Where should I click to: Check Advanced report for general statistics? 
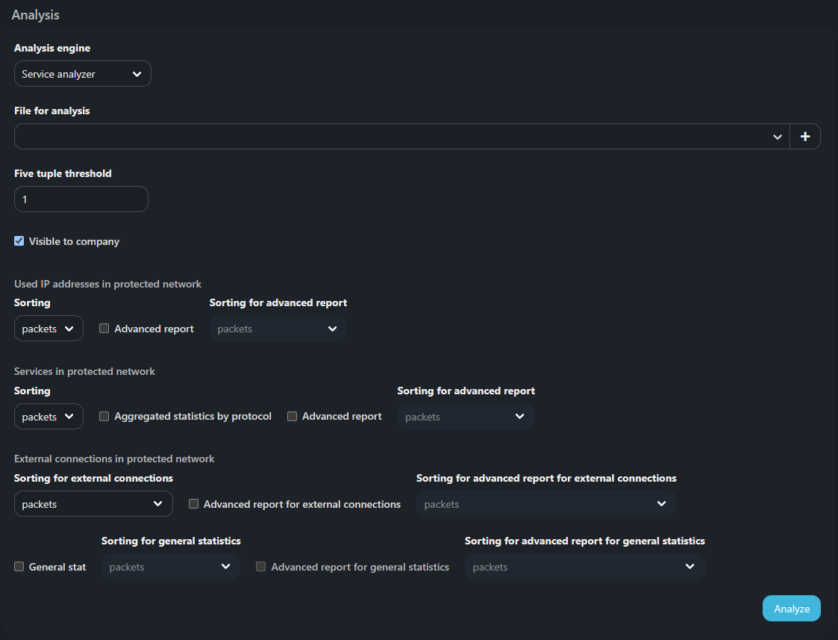(261, 567)
